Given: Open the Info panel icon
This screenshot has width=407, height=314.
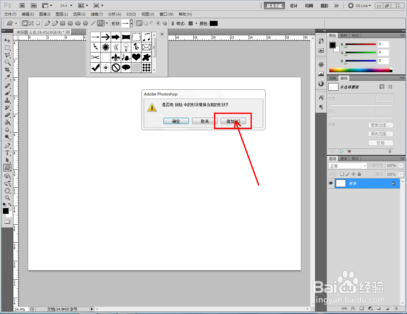Looking at the screenshot, I should 321,83.
